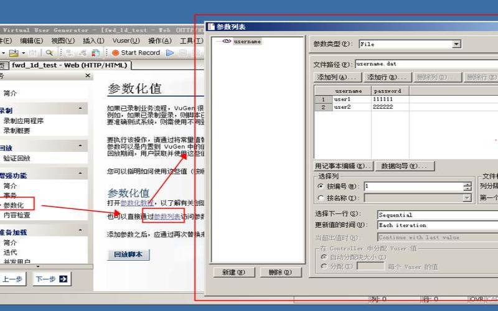This screenshot has width=498, height=311.
Task: Select 参数化 in tasks pane
Action: click(14, 205)
